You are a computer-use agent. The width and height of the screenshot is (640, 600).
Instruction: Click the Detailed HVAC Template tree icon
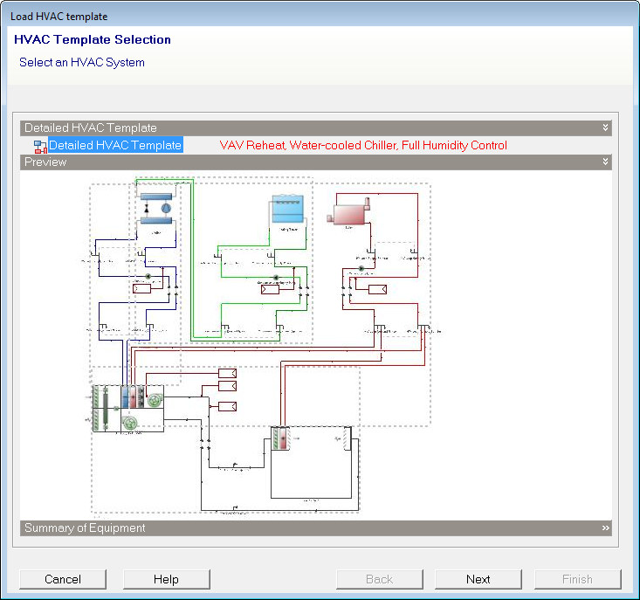39,146
